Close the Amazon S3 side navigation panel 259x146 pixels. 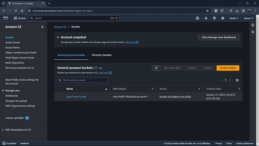[42, 27]
